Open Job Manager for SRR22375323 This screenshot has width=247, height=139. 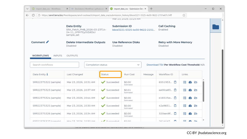[x=184, y=90]
